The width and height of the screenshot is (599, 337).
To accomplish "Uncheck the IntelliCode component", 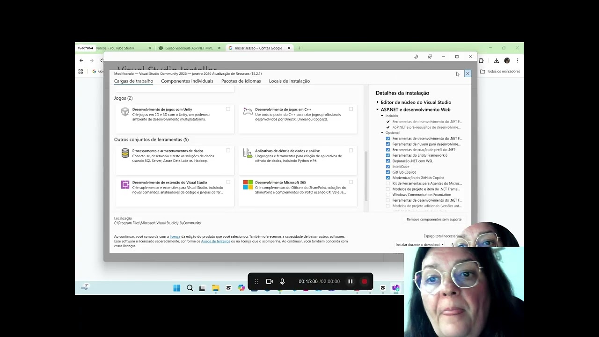I will 388,167.
